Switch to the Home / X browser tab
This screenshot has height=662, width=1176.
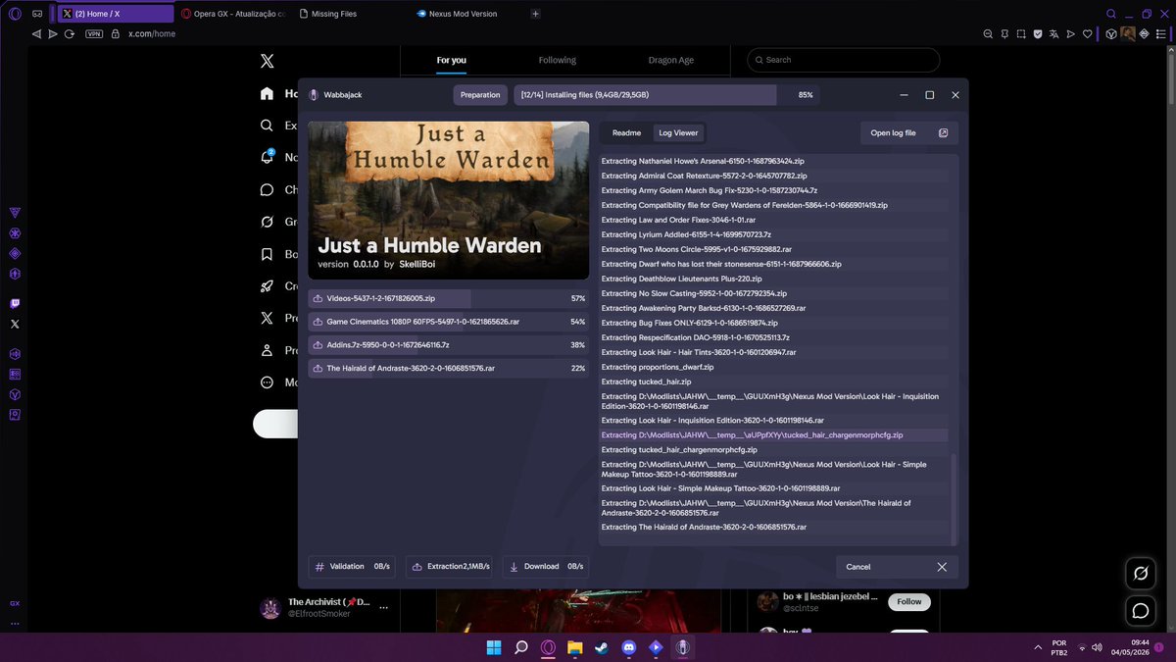click(x=115, y=14)
